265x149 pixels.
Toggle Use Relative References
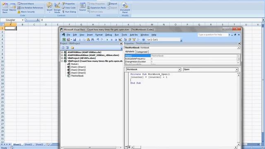coord(30,8)
